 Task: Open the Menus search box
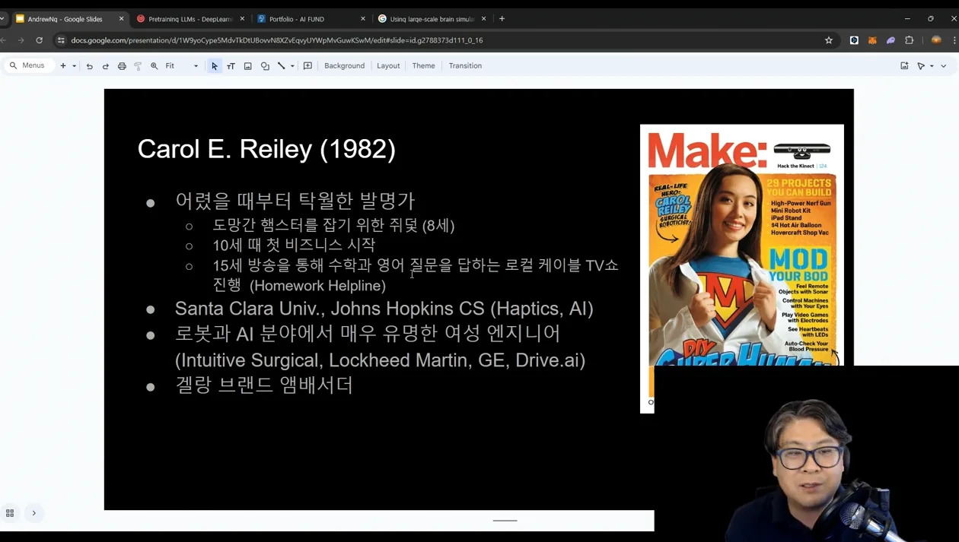coord(29,66)
